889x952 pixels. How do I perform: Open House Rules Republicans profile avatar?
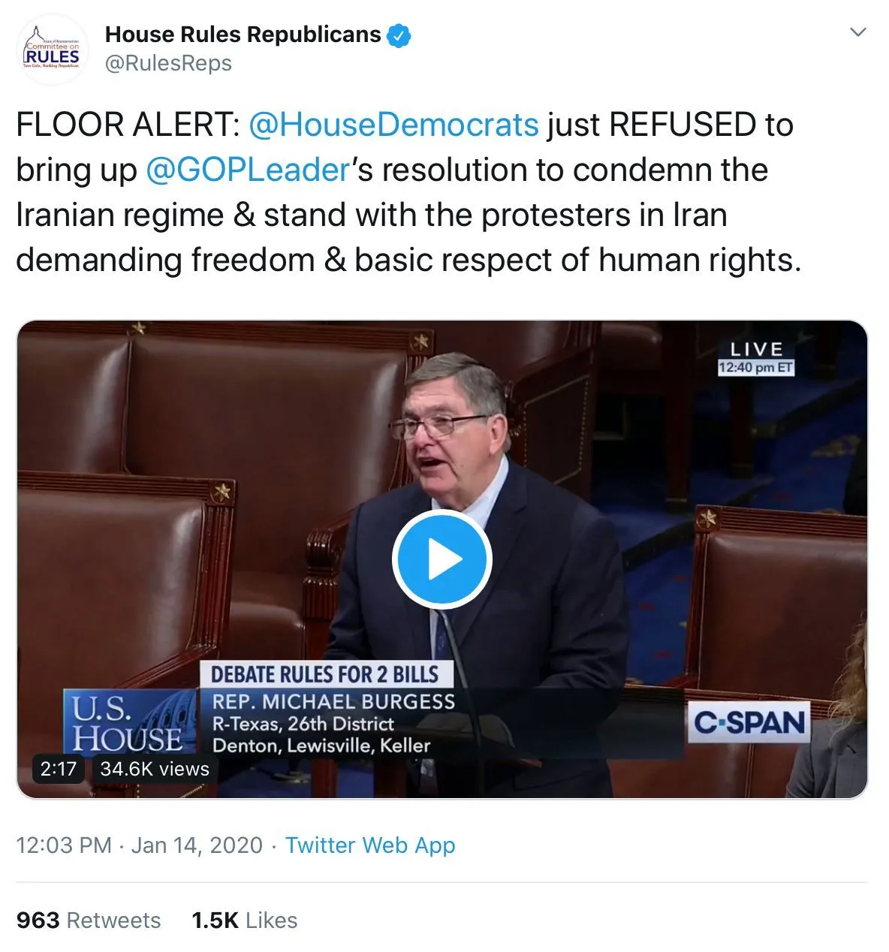coord(51,49)
